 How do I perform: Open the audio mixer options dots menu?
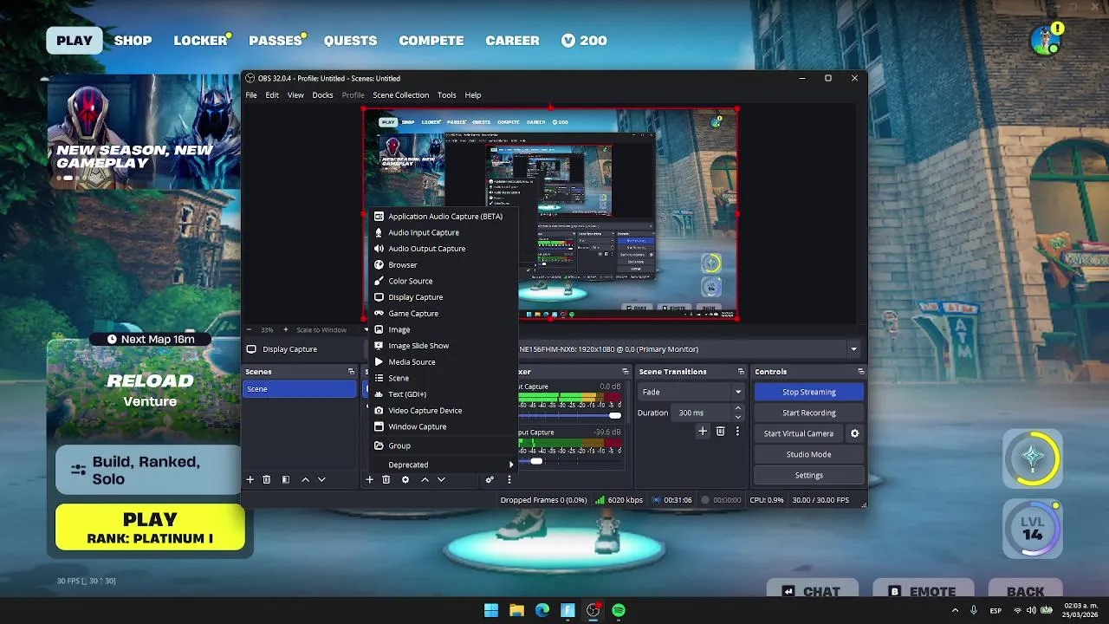click(509, 479)
